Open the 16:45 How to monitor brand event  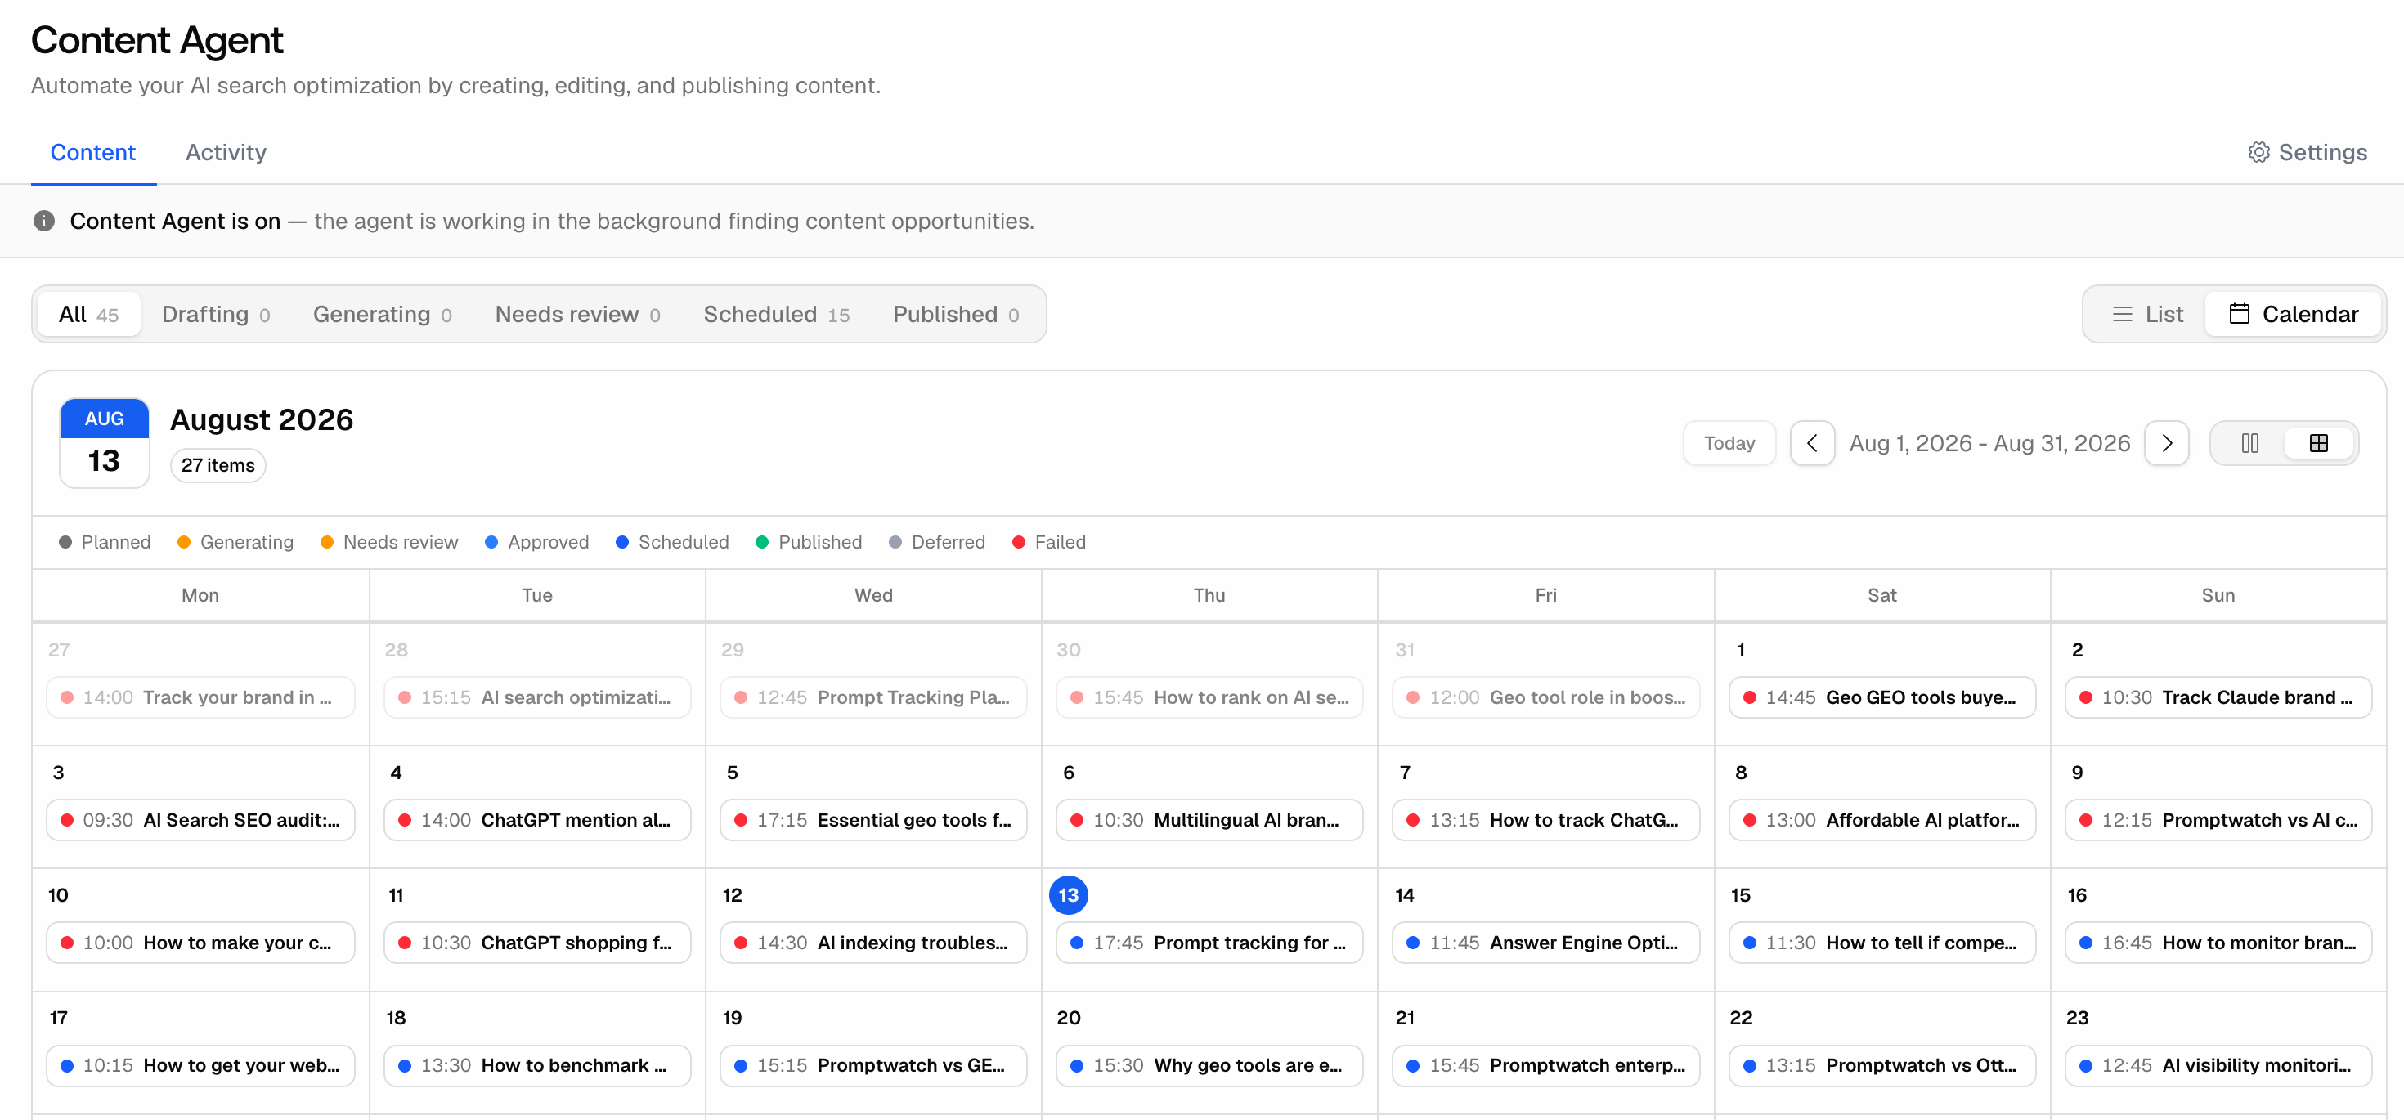2218,943
